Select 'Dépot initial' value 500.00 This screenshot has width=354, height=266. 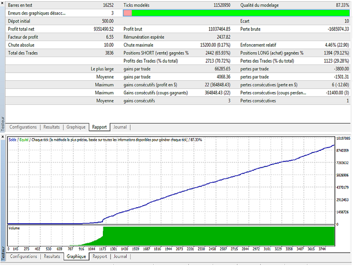pyautogui.click(x=108, y=21)
